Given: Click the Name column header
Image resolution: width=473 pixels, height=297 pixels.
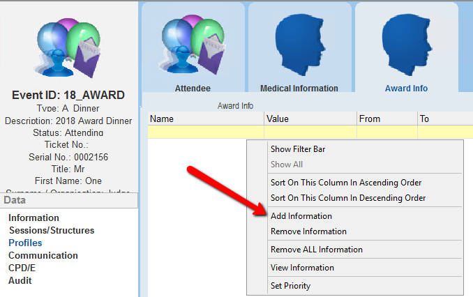Looking at the screenshot, I should (x=205, y=119).
